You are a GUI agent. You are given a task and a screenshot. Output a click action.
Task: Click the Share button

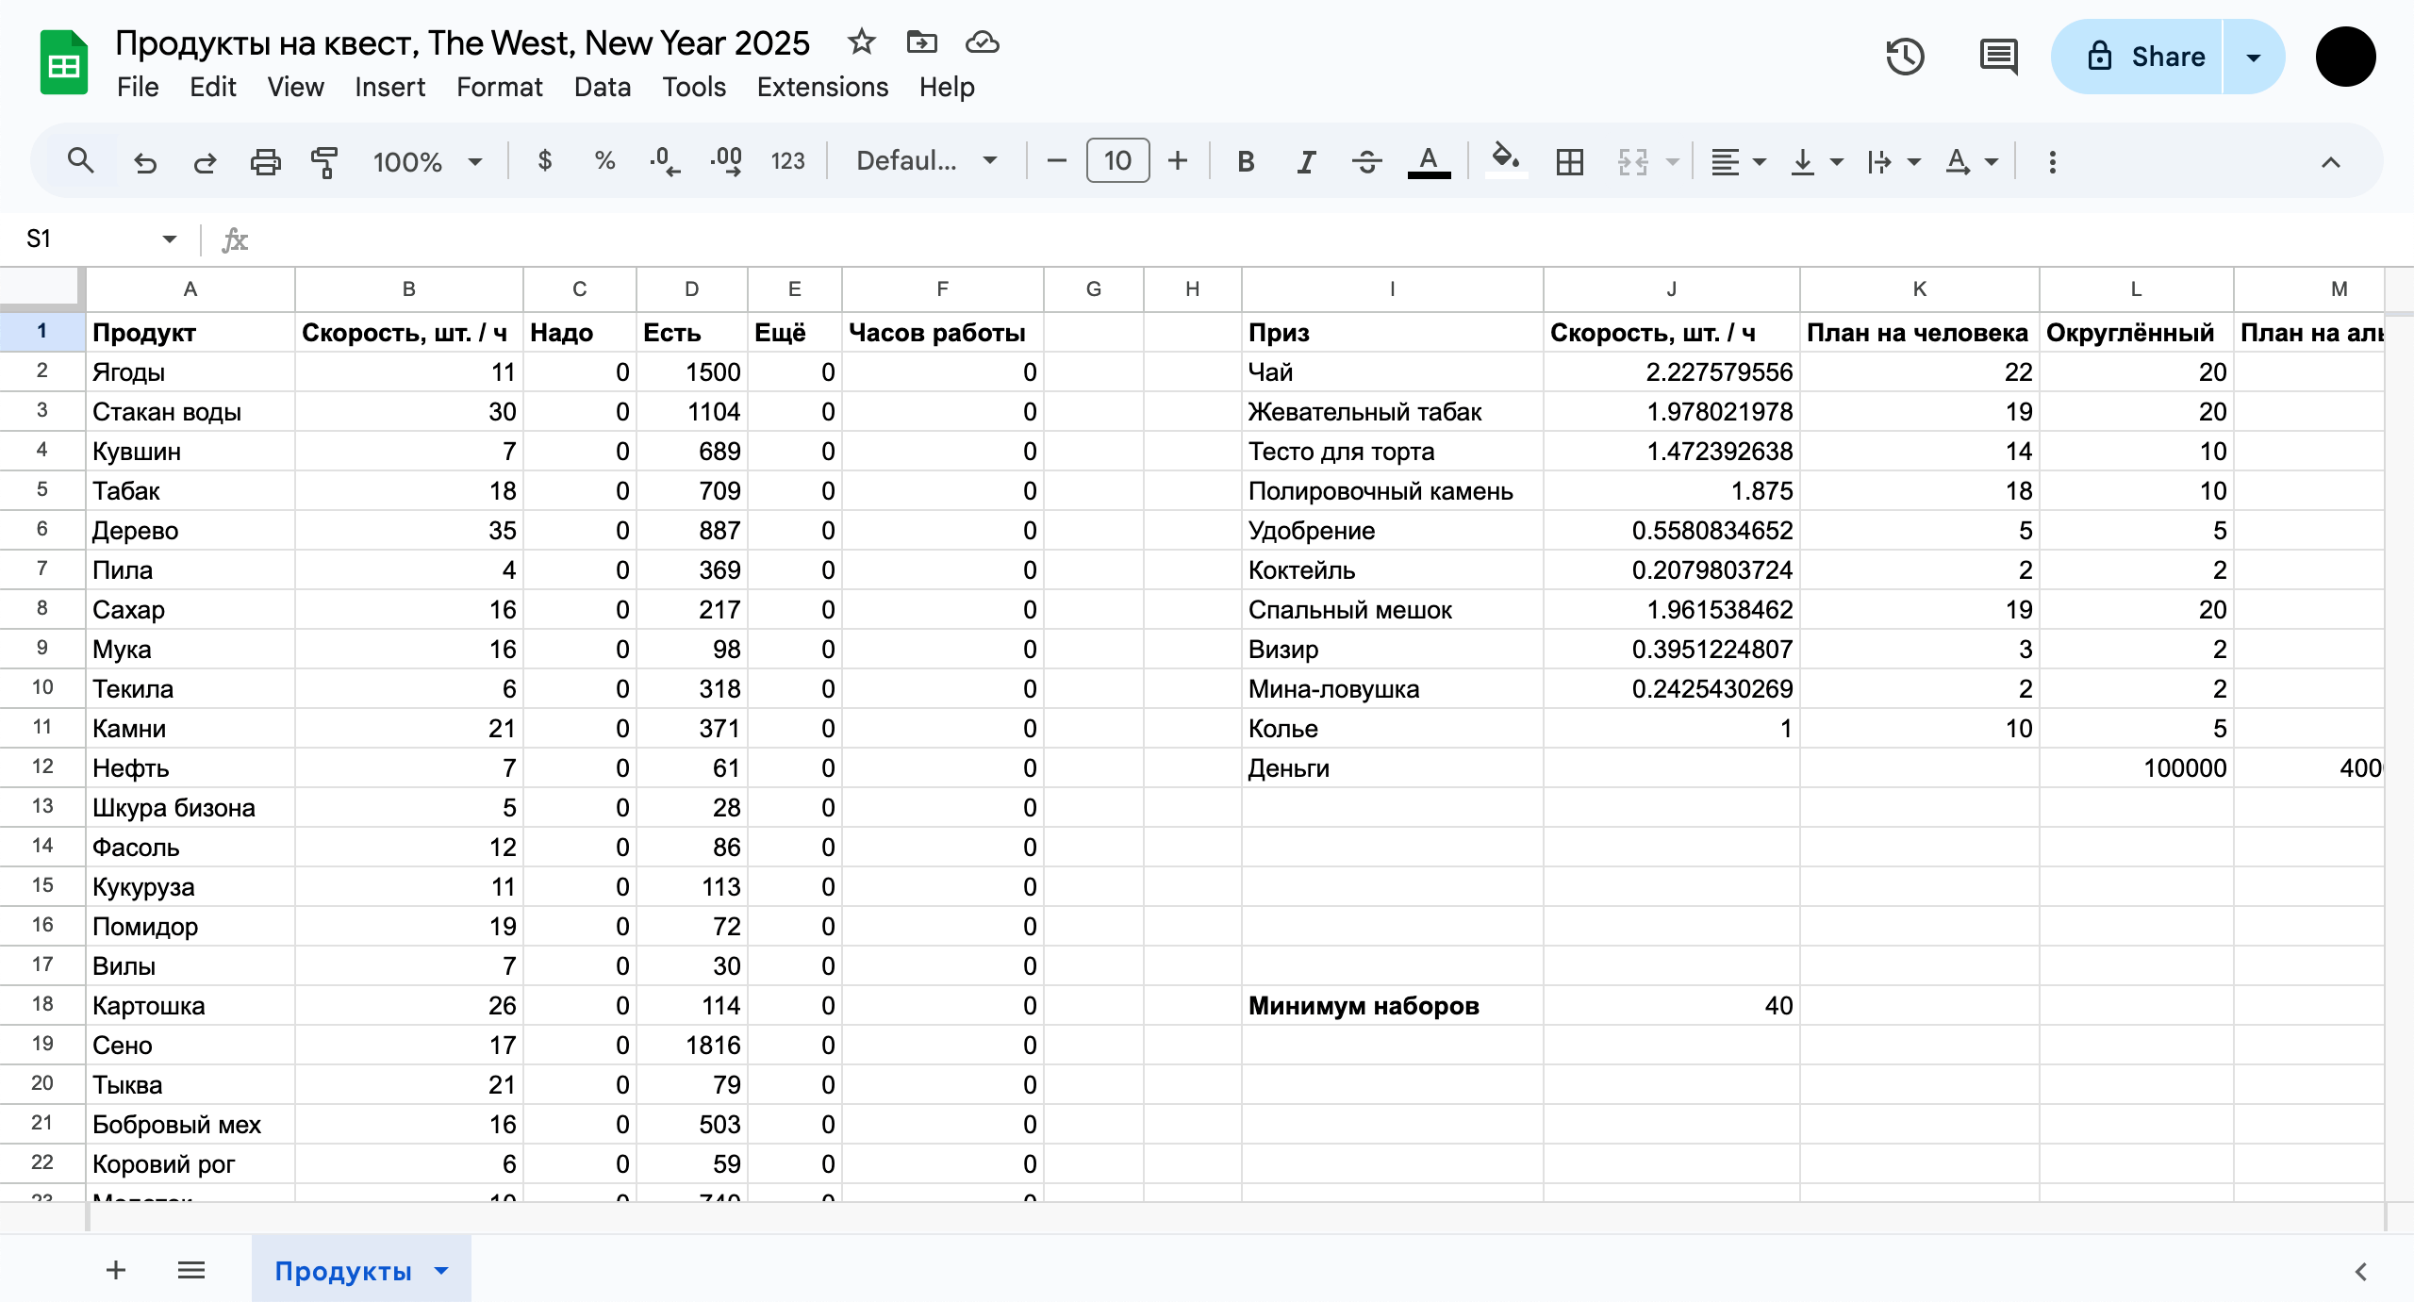point(2137,57)
